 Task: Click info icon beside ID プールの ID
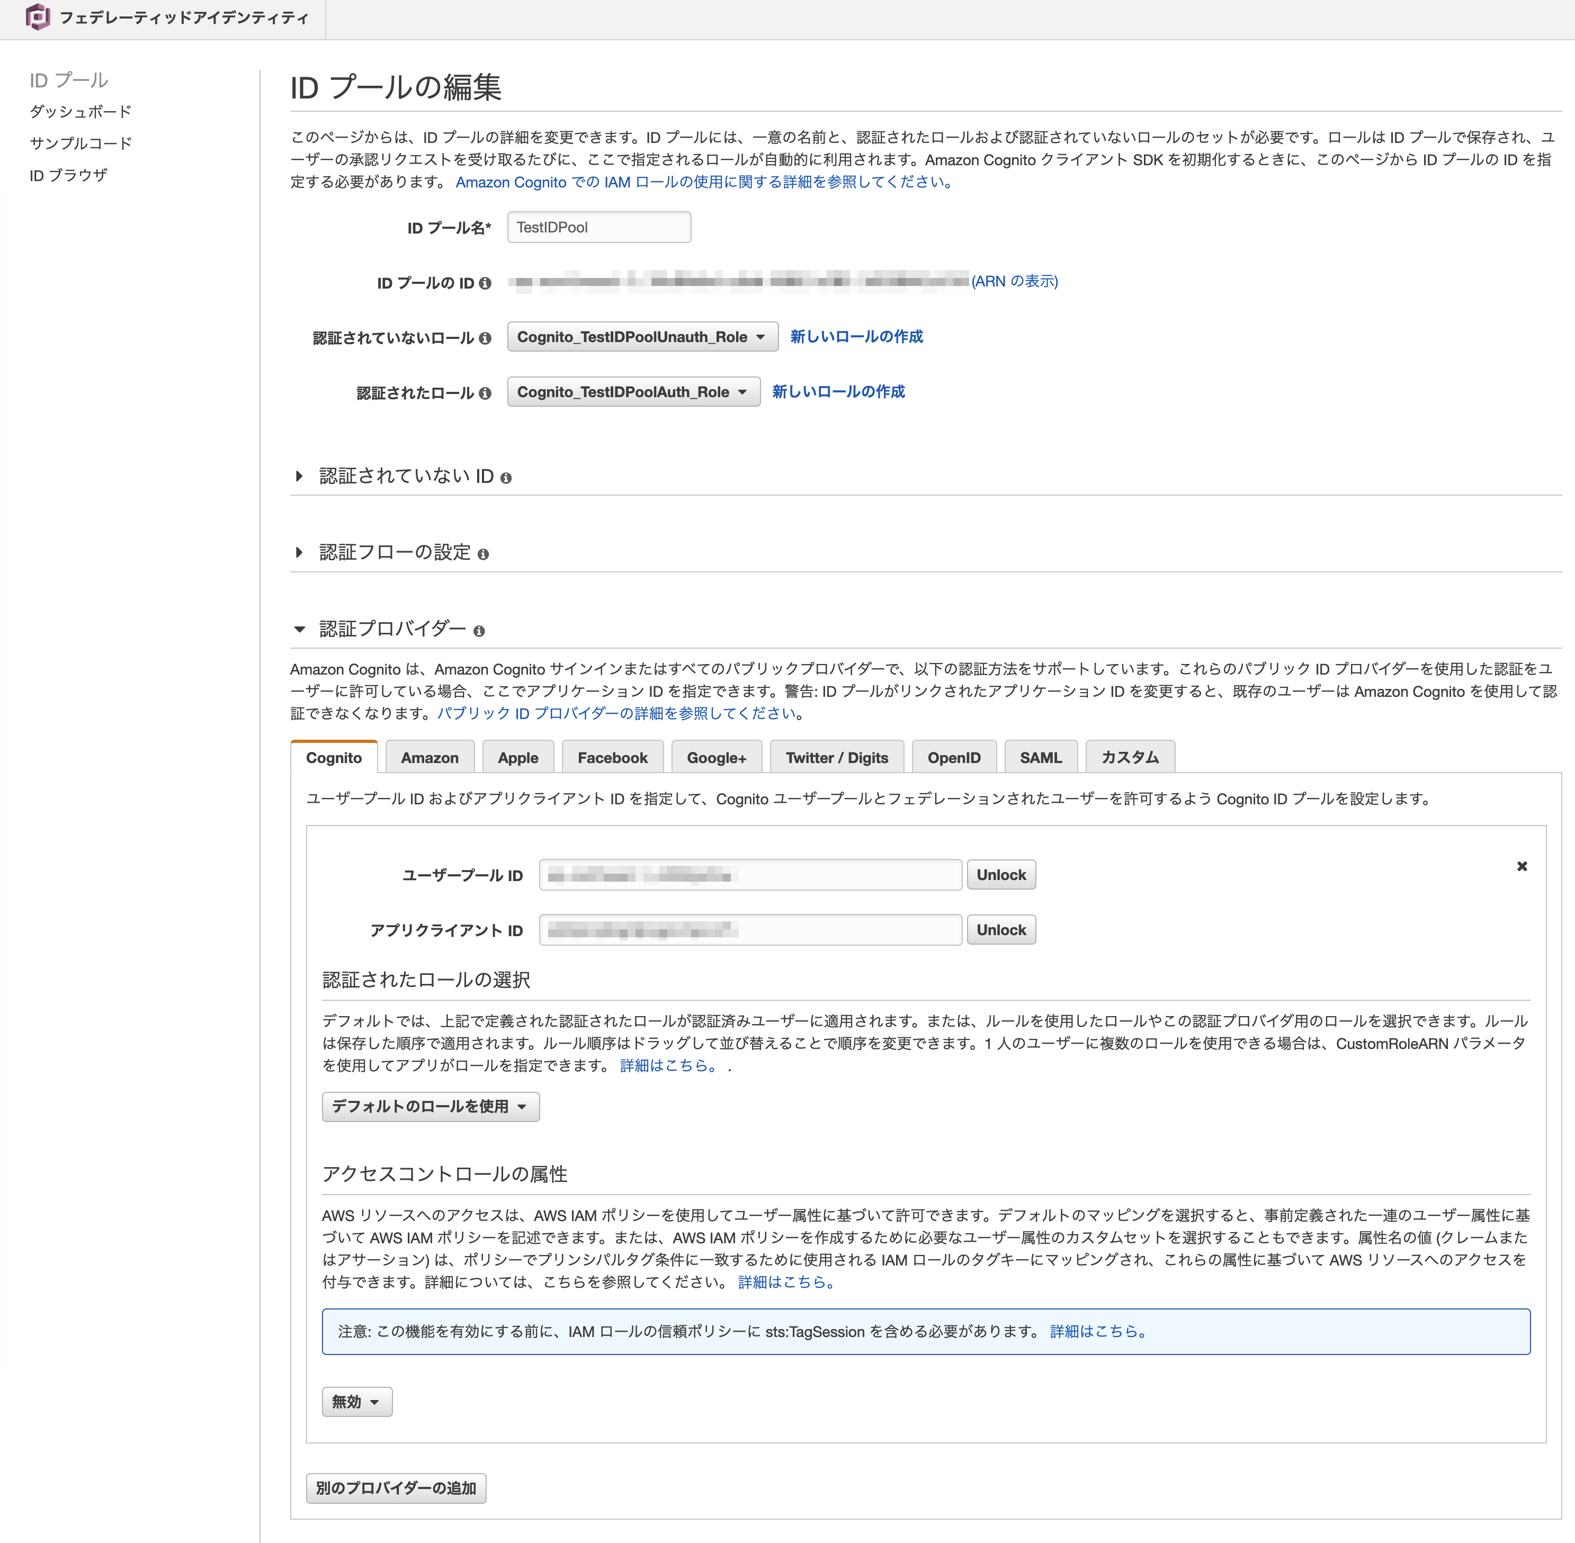(x=485, y=283)
